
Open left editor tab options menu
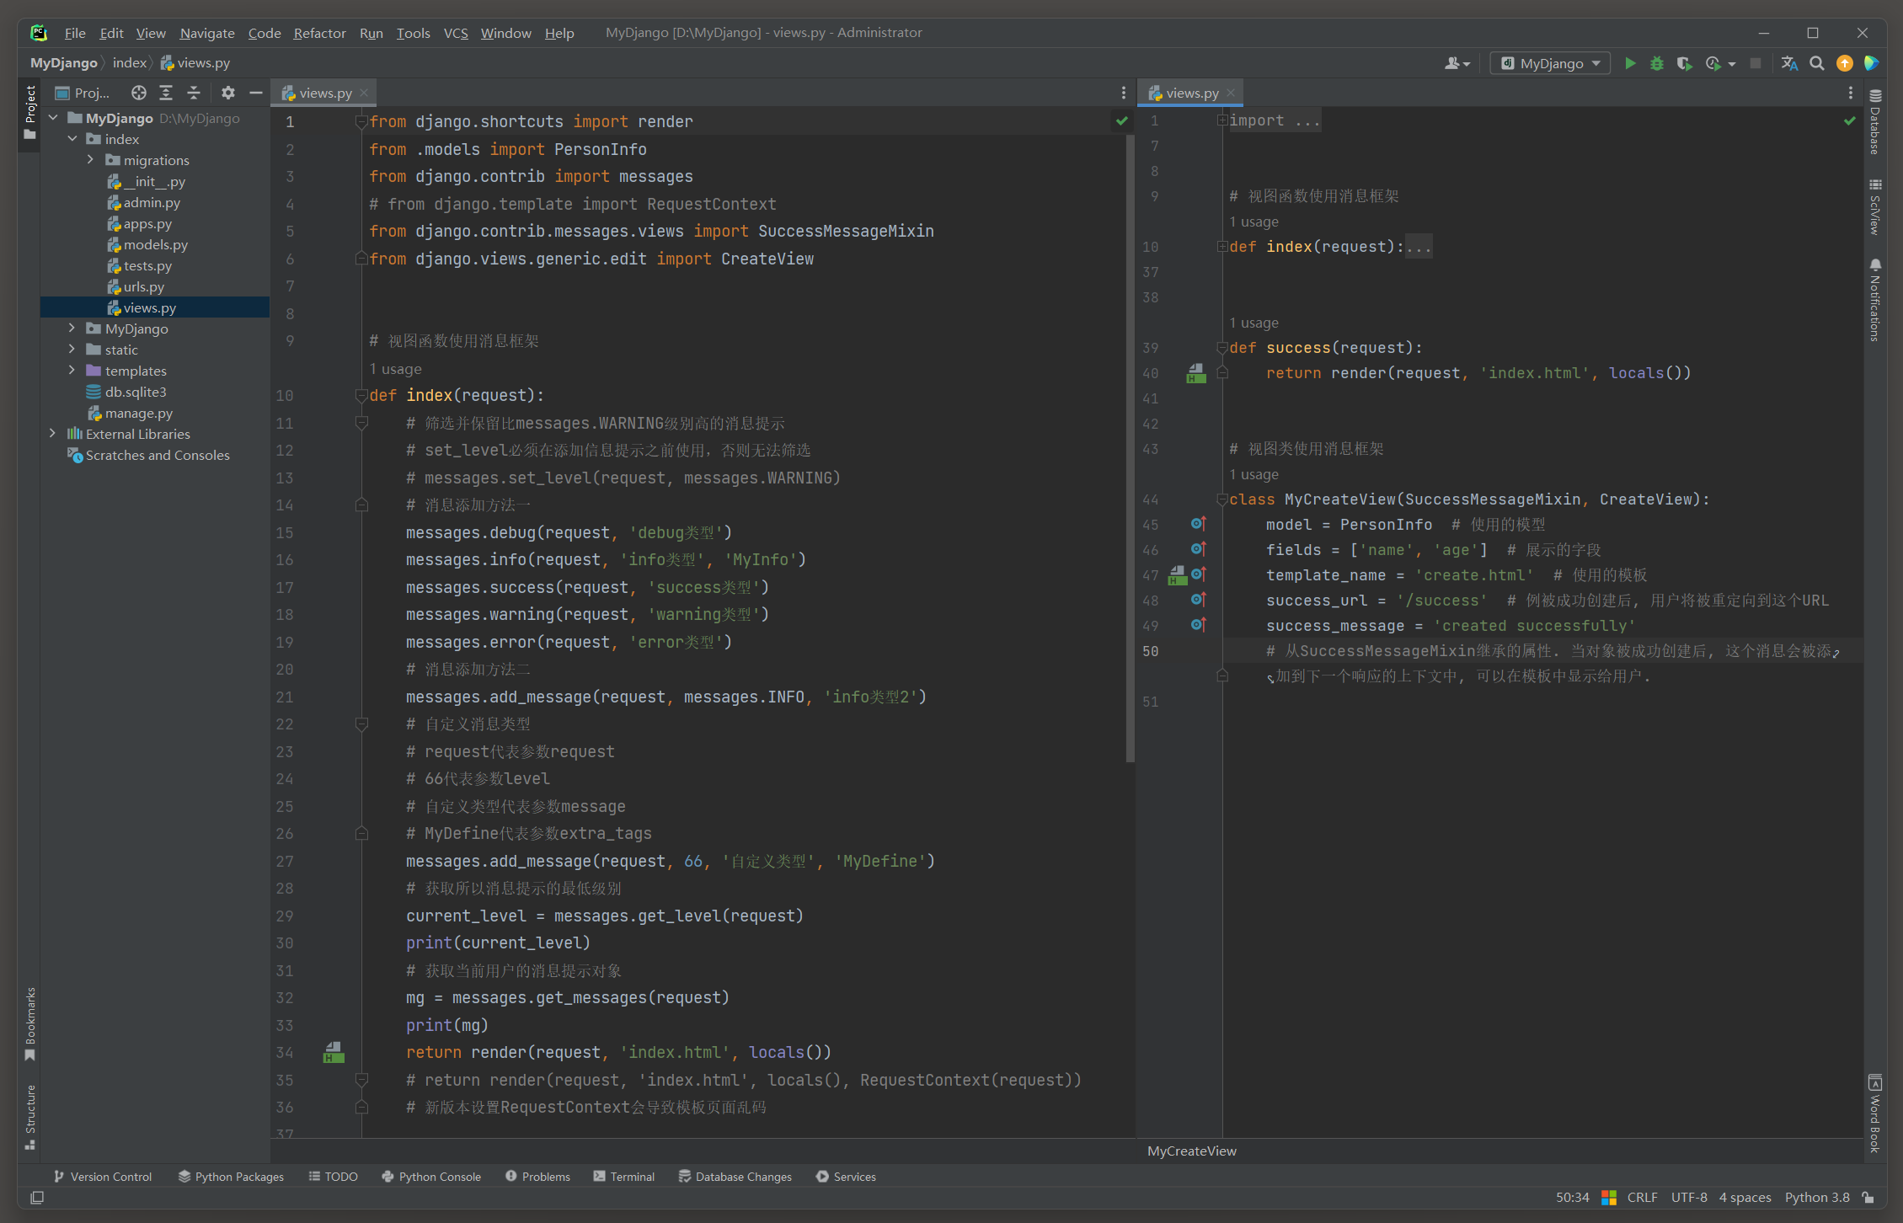pyautogui.click(x=1123, y=93)
